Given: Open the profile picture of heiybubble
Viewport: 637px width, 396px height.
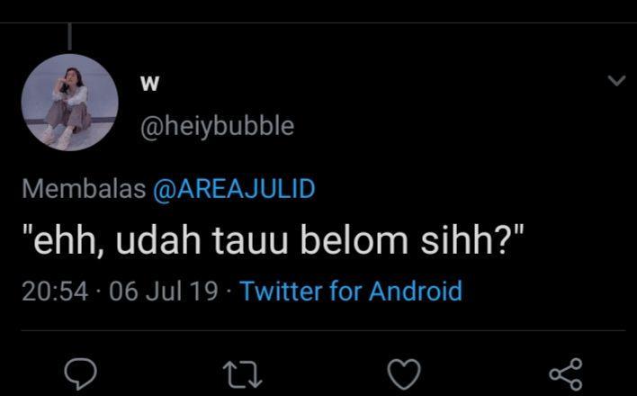Looking at the screenshot, I should click(x=70, y=103).
